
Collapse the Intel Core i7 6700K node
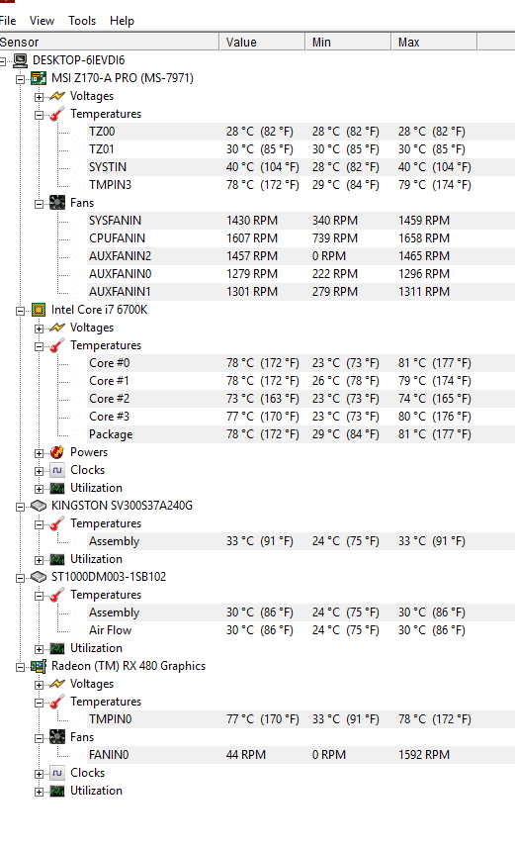pyautogui.click(x=20, y=311)
